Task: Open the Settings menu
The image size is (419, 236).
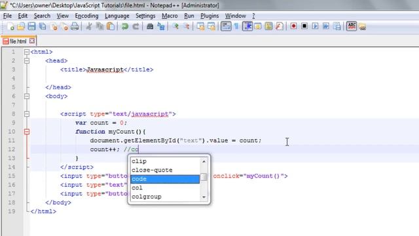Action: [x=145, y=16]
